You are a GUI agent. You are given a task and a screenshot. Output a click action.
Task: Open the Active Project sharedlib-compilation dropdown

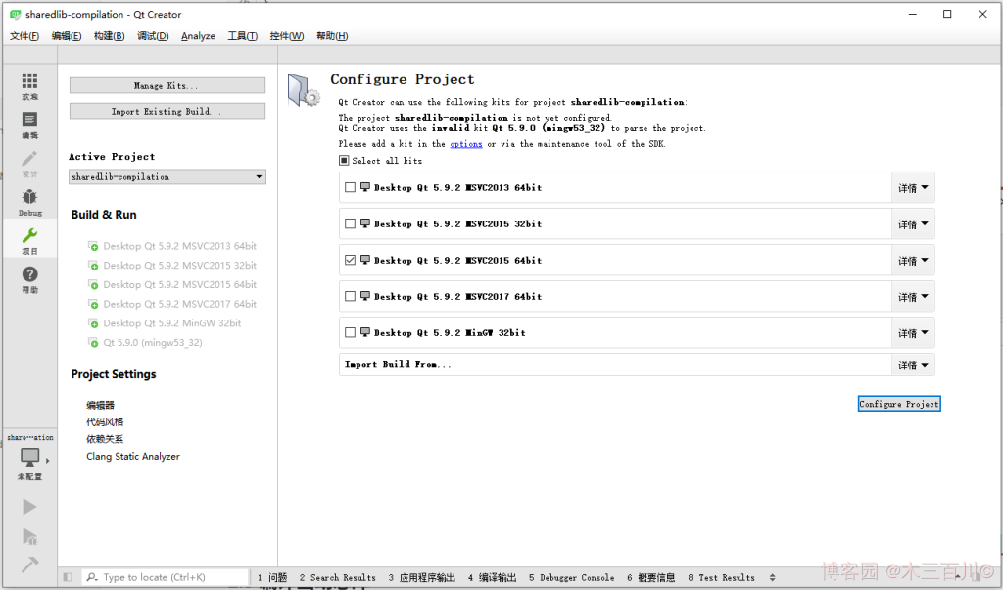point(167,177)
